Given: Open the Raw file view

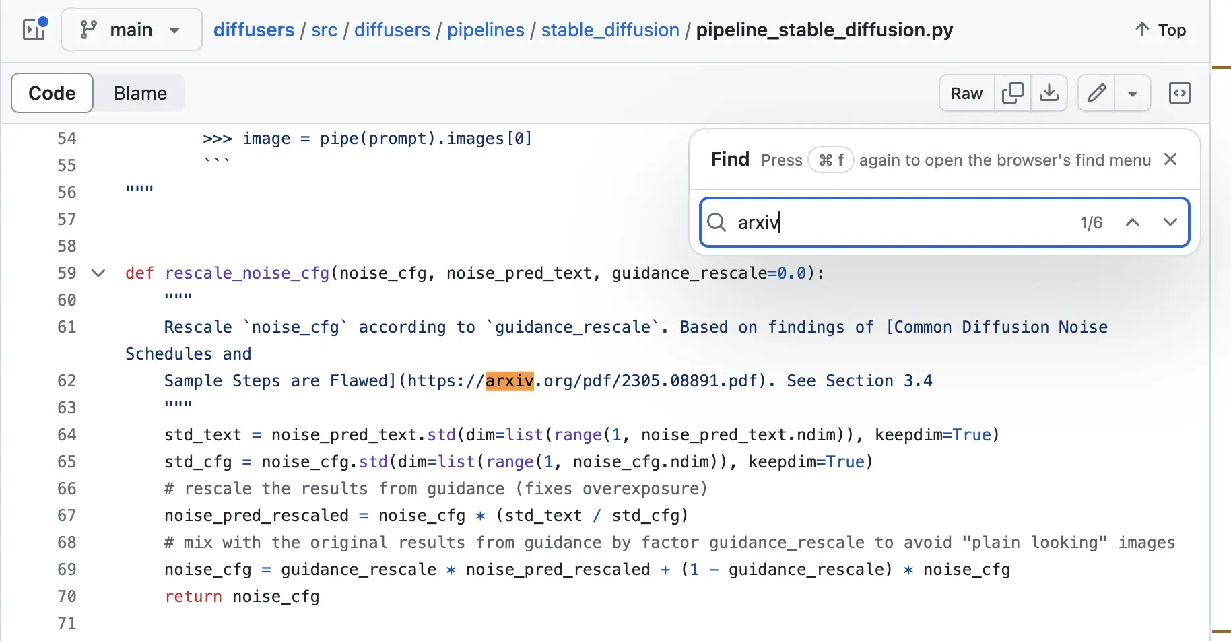Looking at the screenshot, I should tap(966, 93).
